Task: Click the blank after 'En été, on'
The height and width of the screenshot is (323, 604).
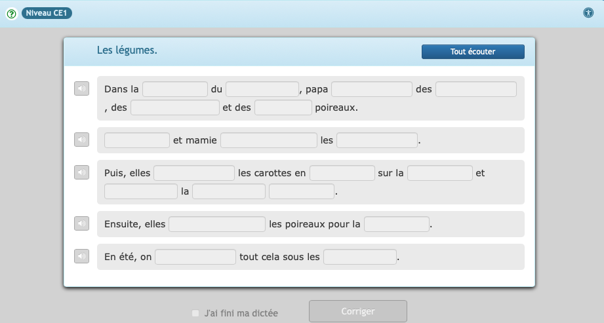Action: (x=195, y=257)
